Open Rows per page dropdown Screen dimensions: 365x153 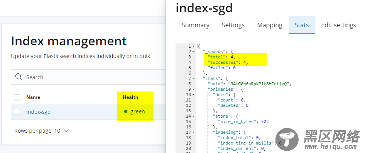click(x=42, y=131)
